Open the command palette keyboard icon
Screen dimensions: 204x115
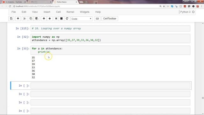pos(97,19)
